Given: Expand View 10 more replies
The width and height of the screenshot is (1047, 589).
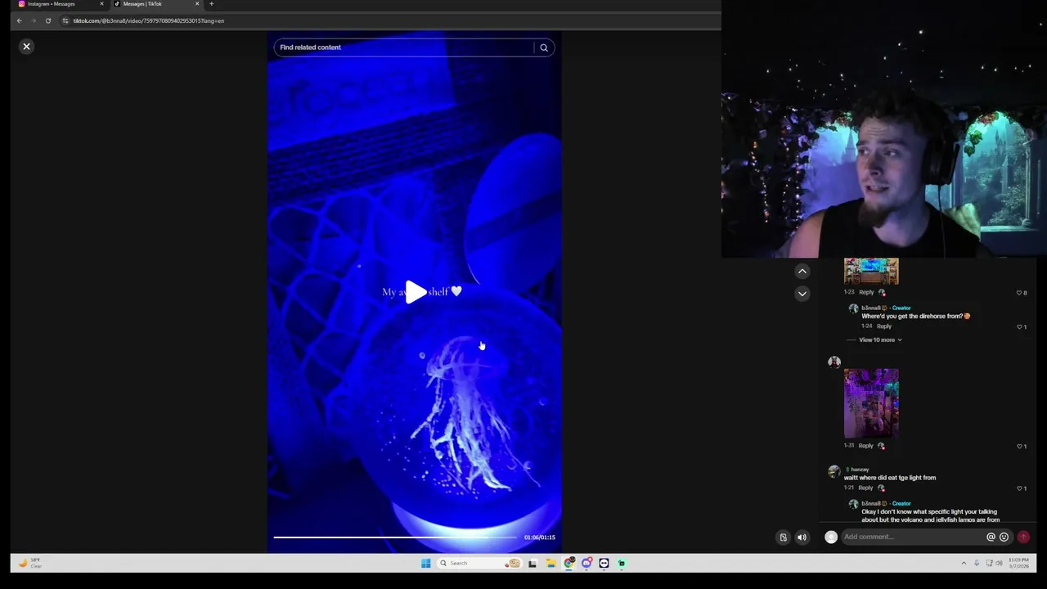Looking at the screenshot, I should point(880,339).
